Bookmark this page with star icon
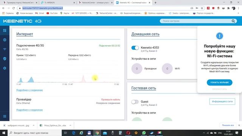Screen dimensions: 242x136 coord(202,8)
